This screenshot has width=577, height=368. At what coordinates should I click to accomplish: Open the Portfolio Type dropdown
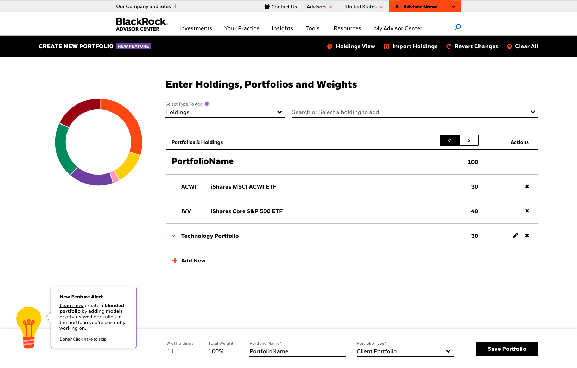tap(405, 351)
